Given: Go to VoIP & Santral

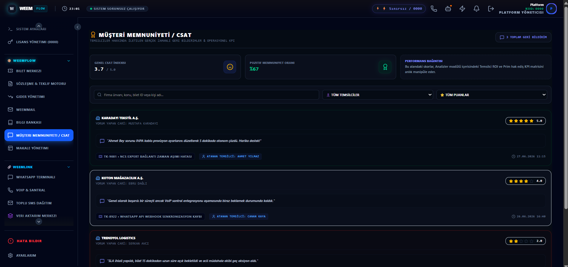Looking at the screenshot, I should click(x=39, y=190).
